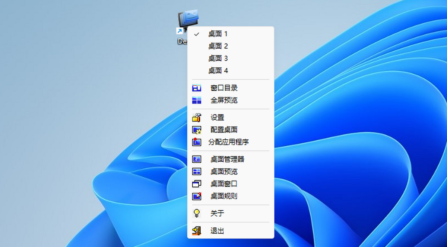Click the 配置桌面 gear monitor icon

coord(197,130)
